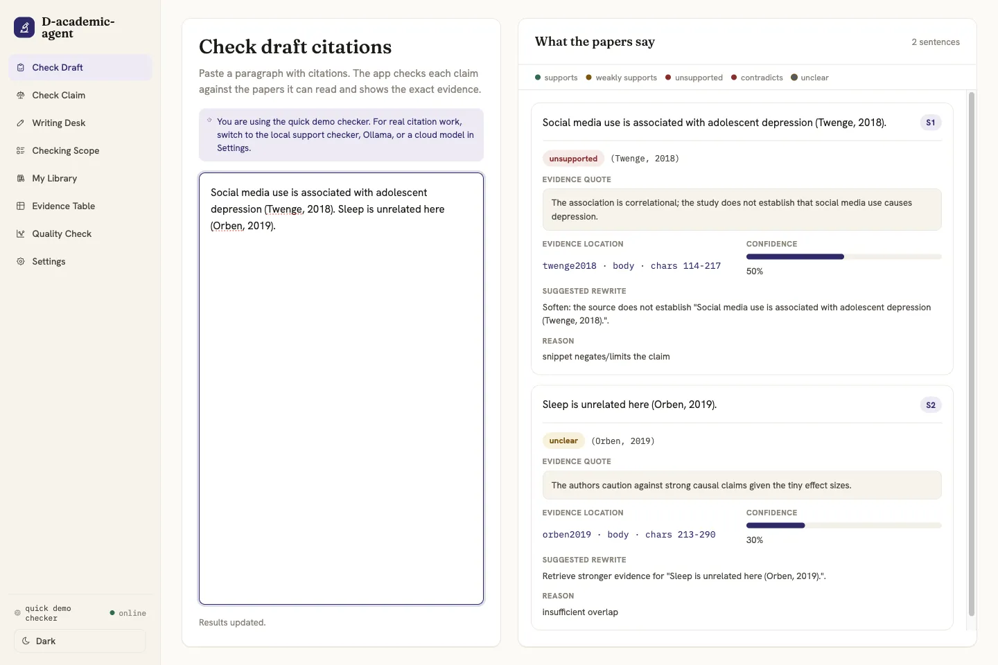Click the quick demo checker notice banner

click(x=341, y=135)
